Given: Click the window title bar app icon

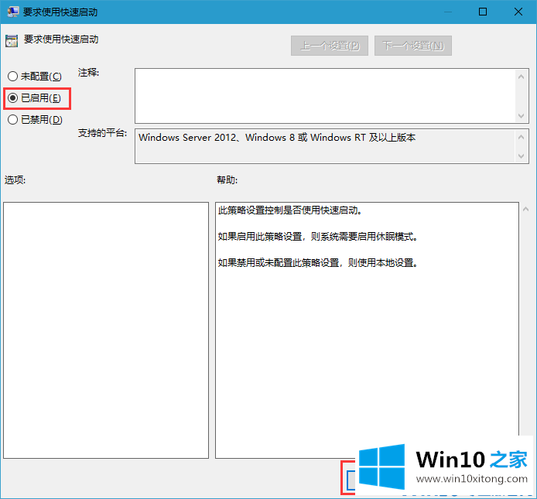Looking at the screenshot, I should click(x=13, y=12).
